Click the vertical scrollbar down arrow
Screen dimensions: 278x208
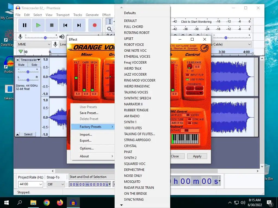coord(262,166)
